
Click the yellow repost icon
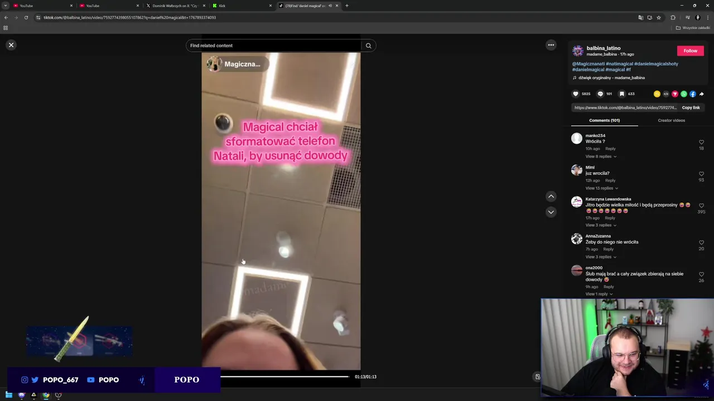pyautogui.click(x=657, y=94)
